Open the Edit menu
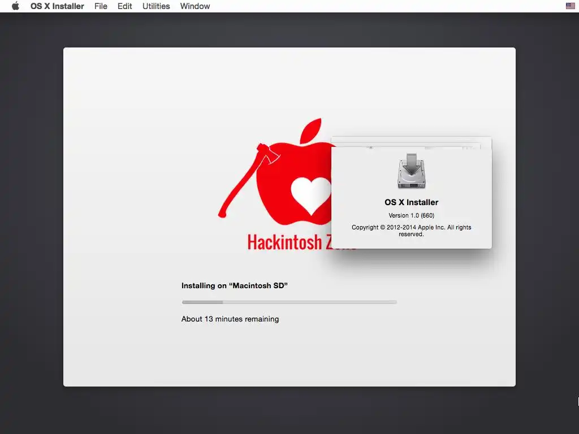The height and width of the screenshot is (434, 579). click(x=125, y=6)
